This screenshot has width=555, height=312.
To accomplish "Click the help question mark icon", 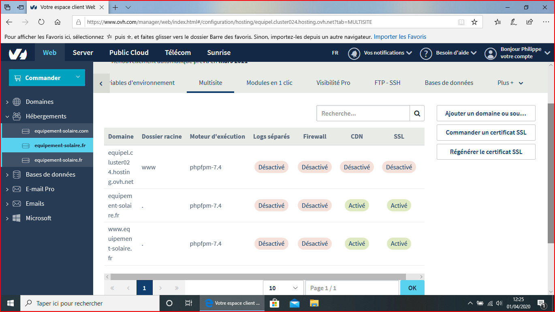I will [426, 53].
